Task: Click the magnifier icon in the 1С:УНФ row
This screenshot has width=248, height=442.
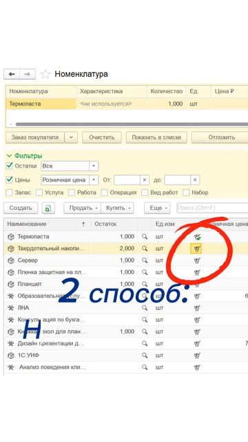Action: point(145,355)
